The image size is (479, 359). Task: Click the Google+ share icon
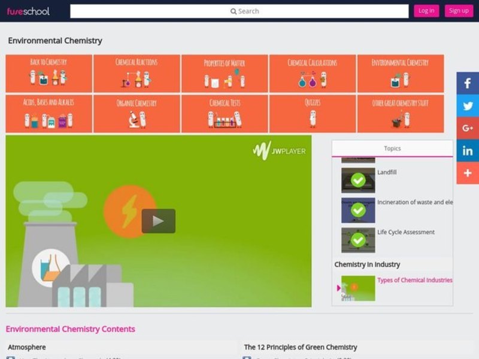pos(467,128)
